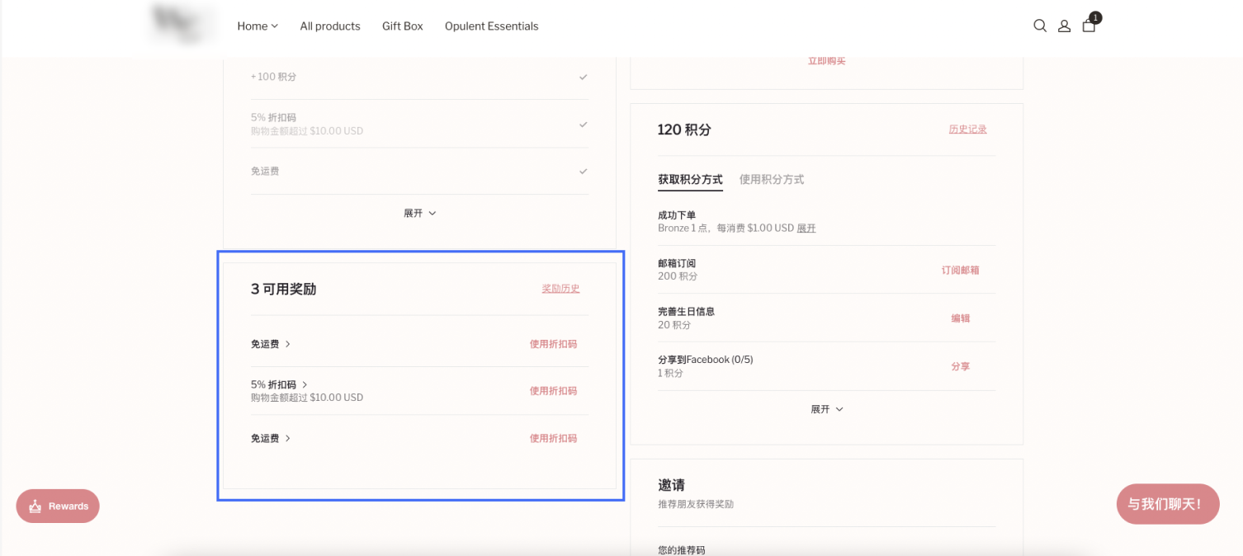Click the user account icon
This screenshot has width=1243, height=556.
click(1065, 26)
